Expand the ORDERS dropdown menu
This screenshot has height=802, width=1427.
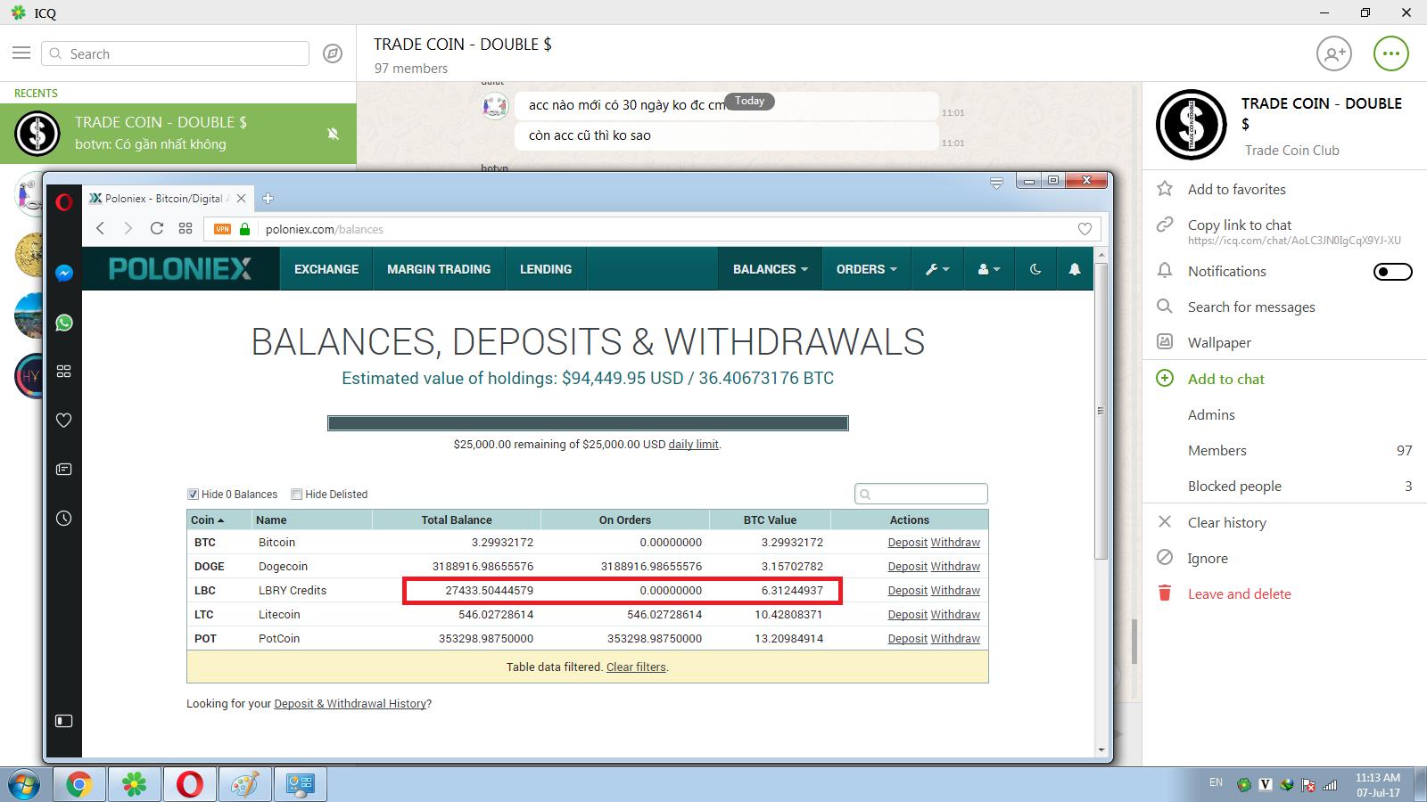[867, 269]
